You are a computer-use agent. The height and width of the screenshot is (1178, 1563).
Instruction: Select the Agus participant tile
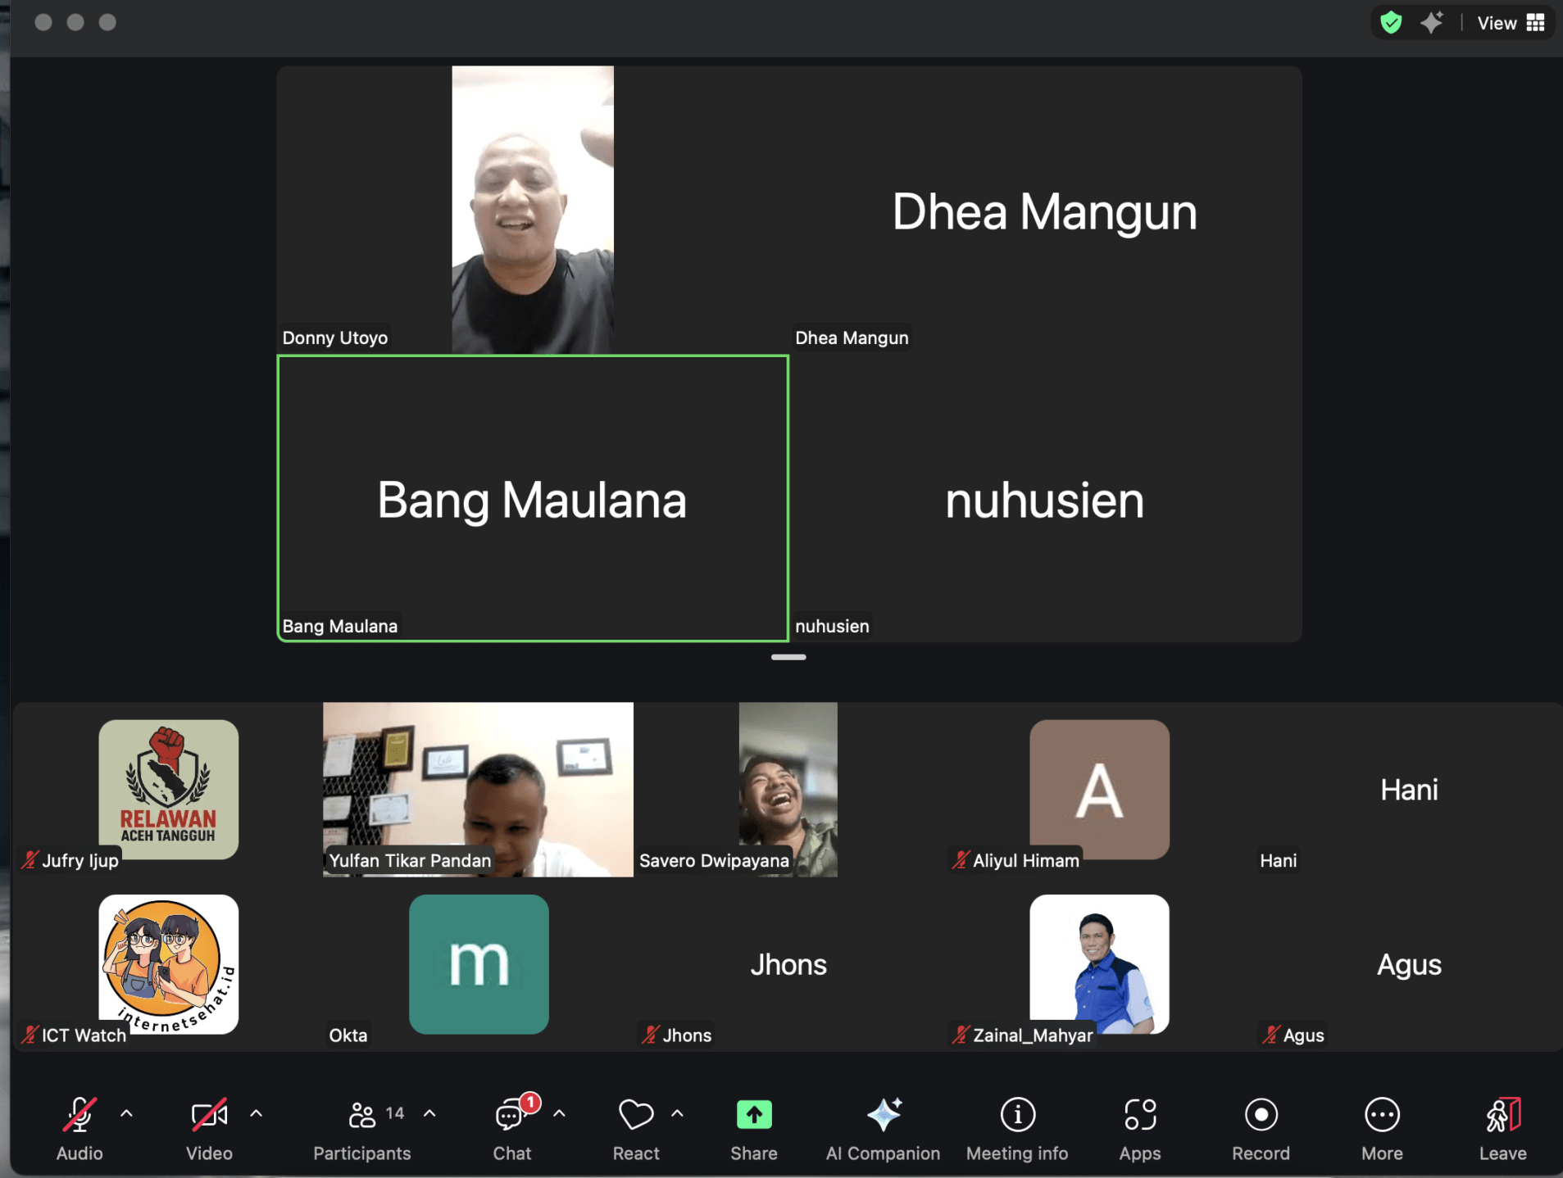coord(1409,963)
